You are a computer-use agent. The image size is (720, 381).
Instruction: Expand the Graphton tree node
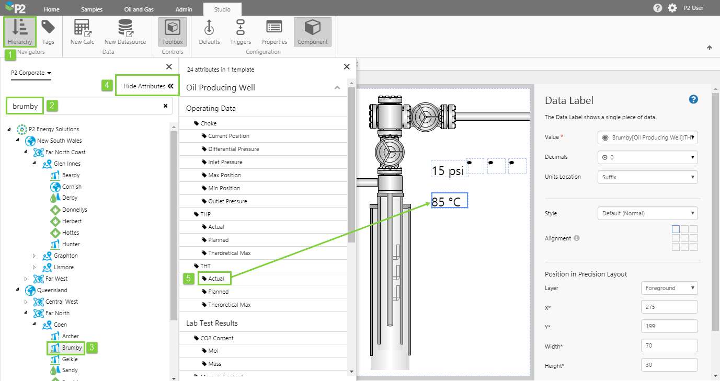[x=35, y=256]
